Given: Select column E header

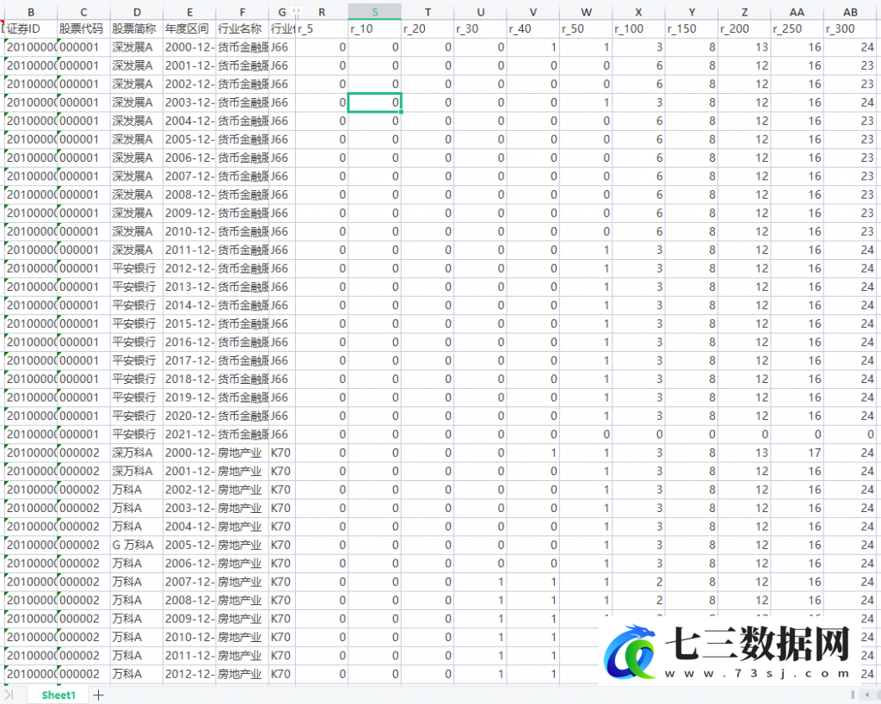Looking at the screenshot, I should pos(189,12).
